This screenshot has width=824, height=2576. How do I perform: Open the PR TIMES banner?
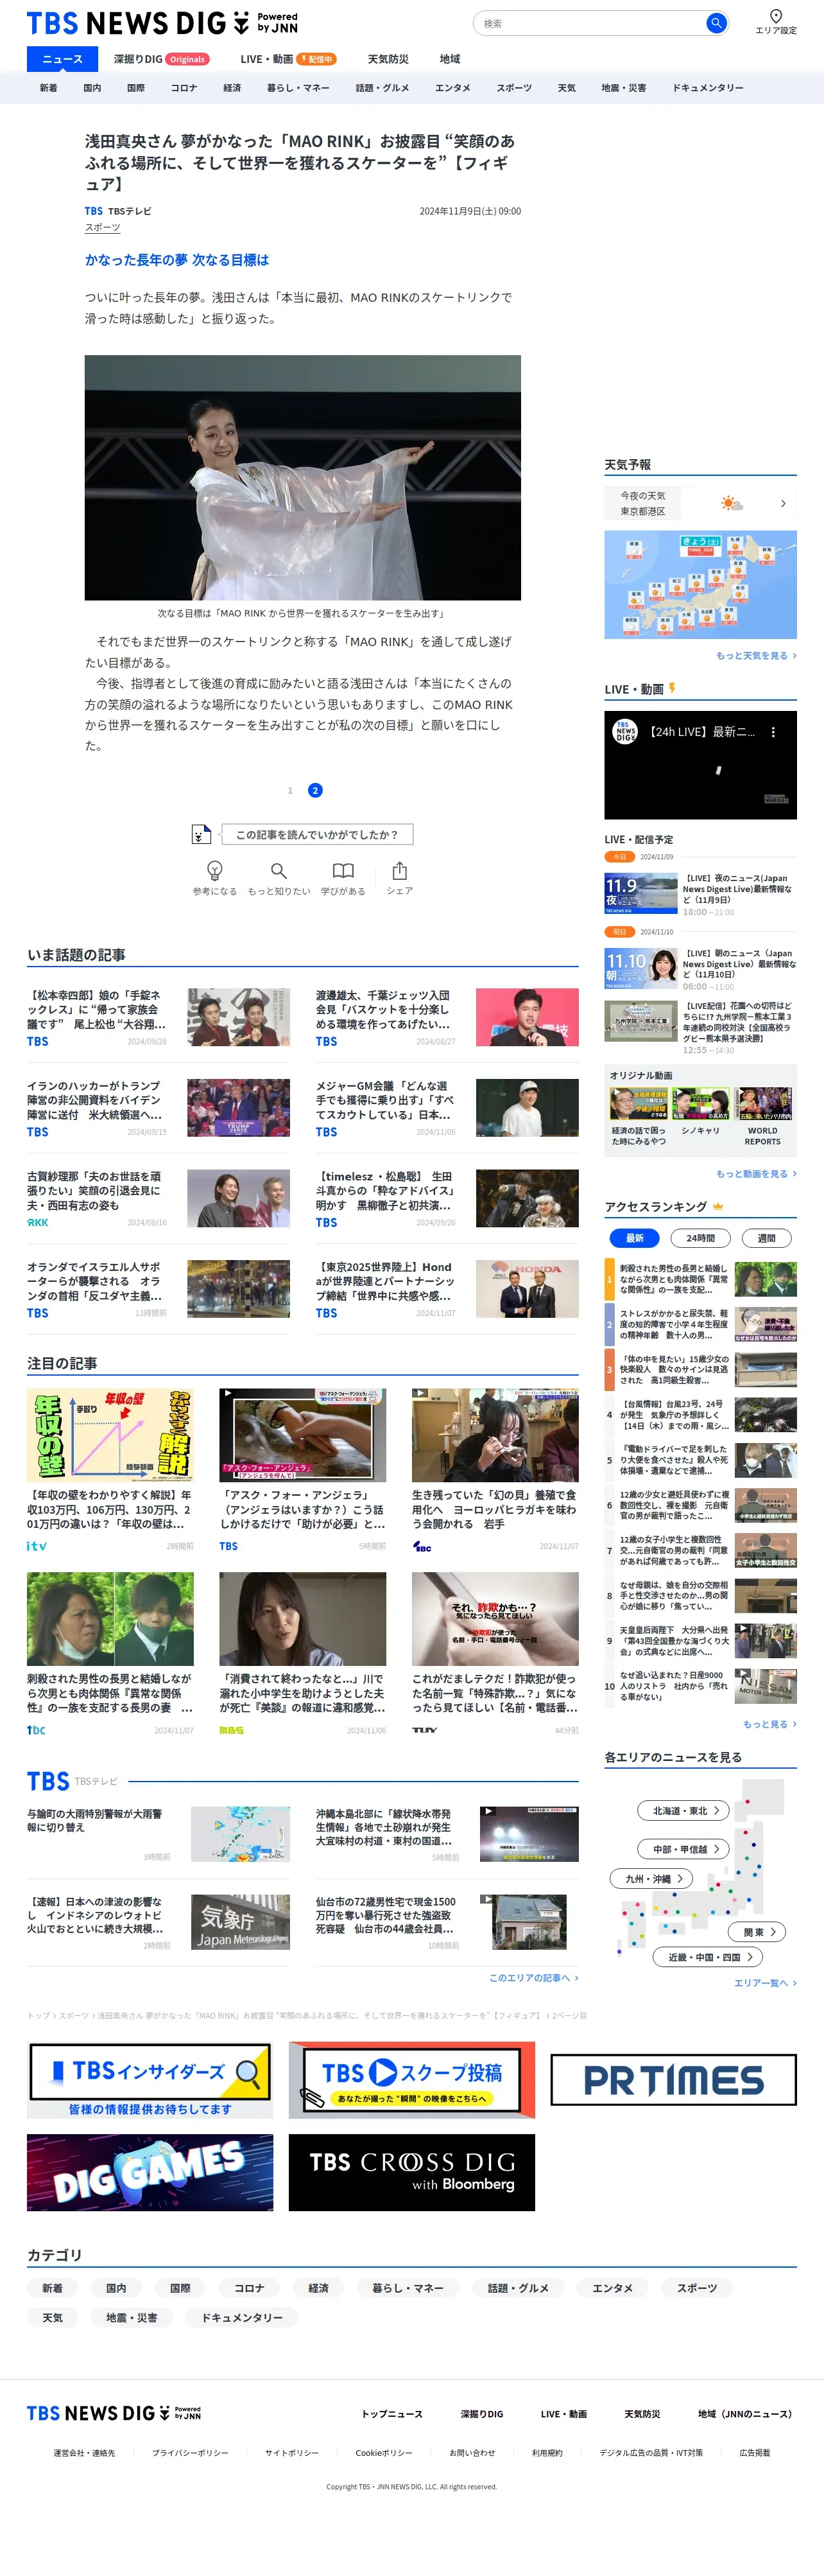(x=673, y=2079)
